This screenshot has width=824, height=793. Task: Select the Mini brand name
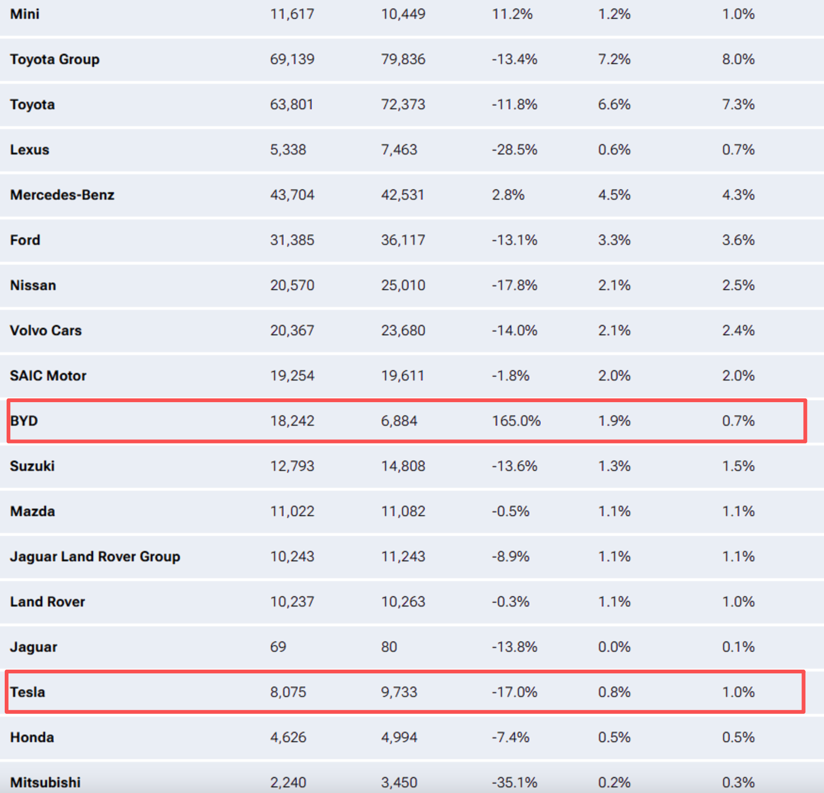coord(25,14)
